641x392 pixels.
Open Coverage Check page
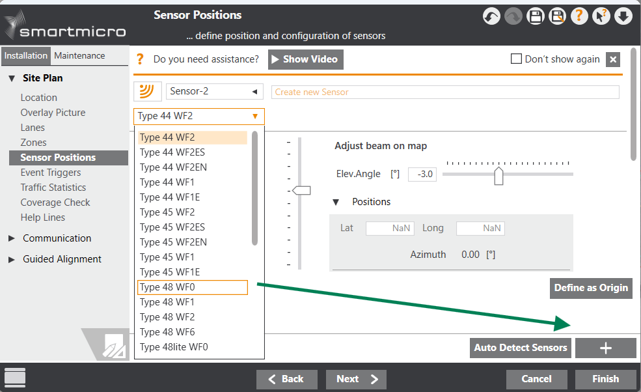pyautogui.click(x=55, y=203)
